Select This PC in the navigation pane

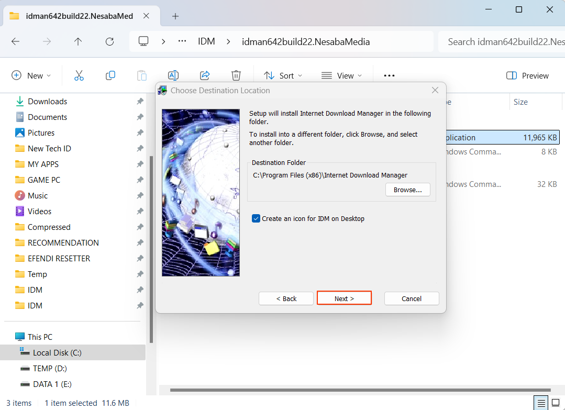click(x=40, y=337)
